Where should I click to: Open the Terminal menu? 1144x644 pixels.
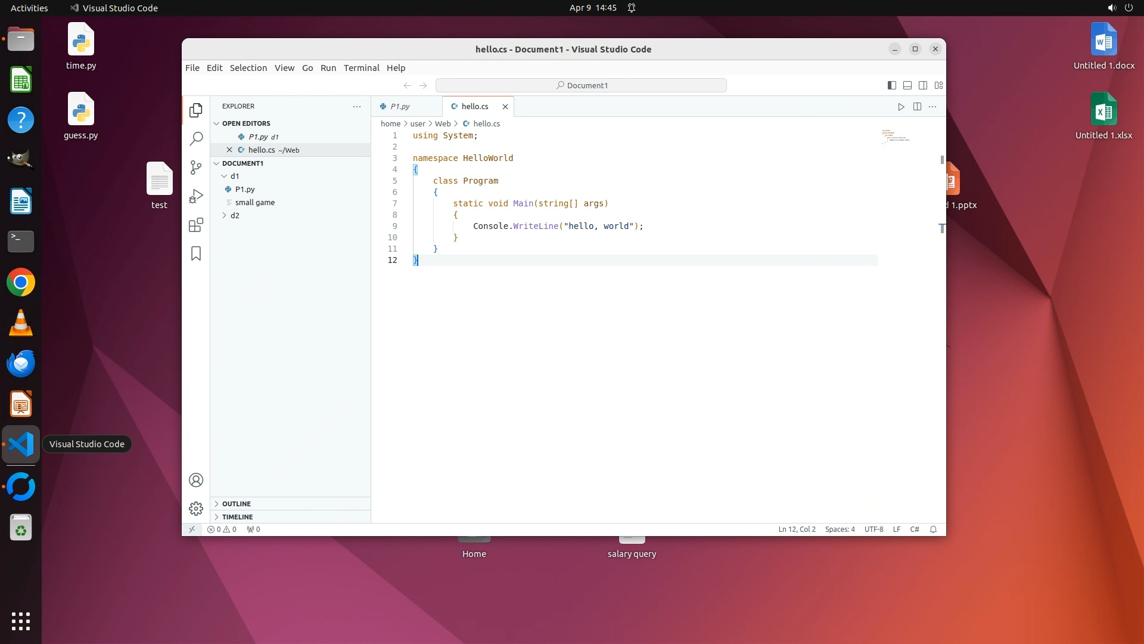361,68
